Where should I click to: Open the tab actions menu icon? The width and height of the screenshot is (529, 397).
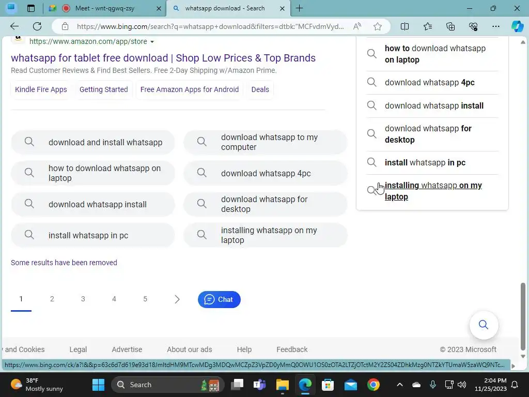pos(30,8)
